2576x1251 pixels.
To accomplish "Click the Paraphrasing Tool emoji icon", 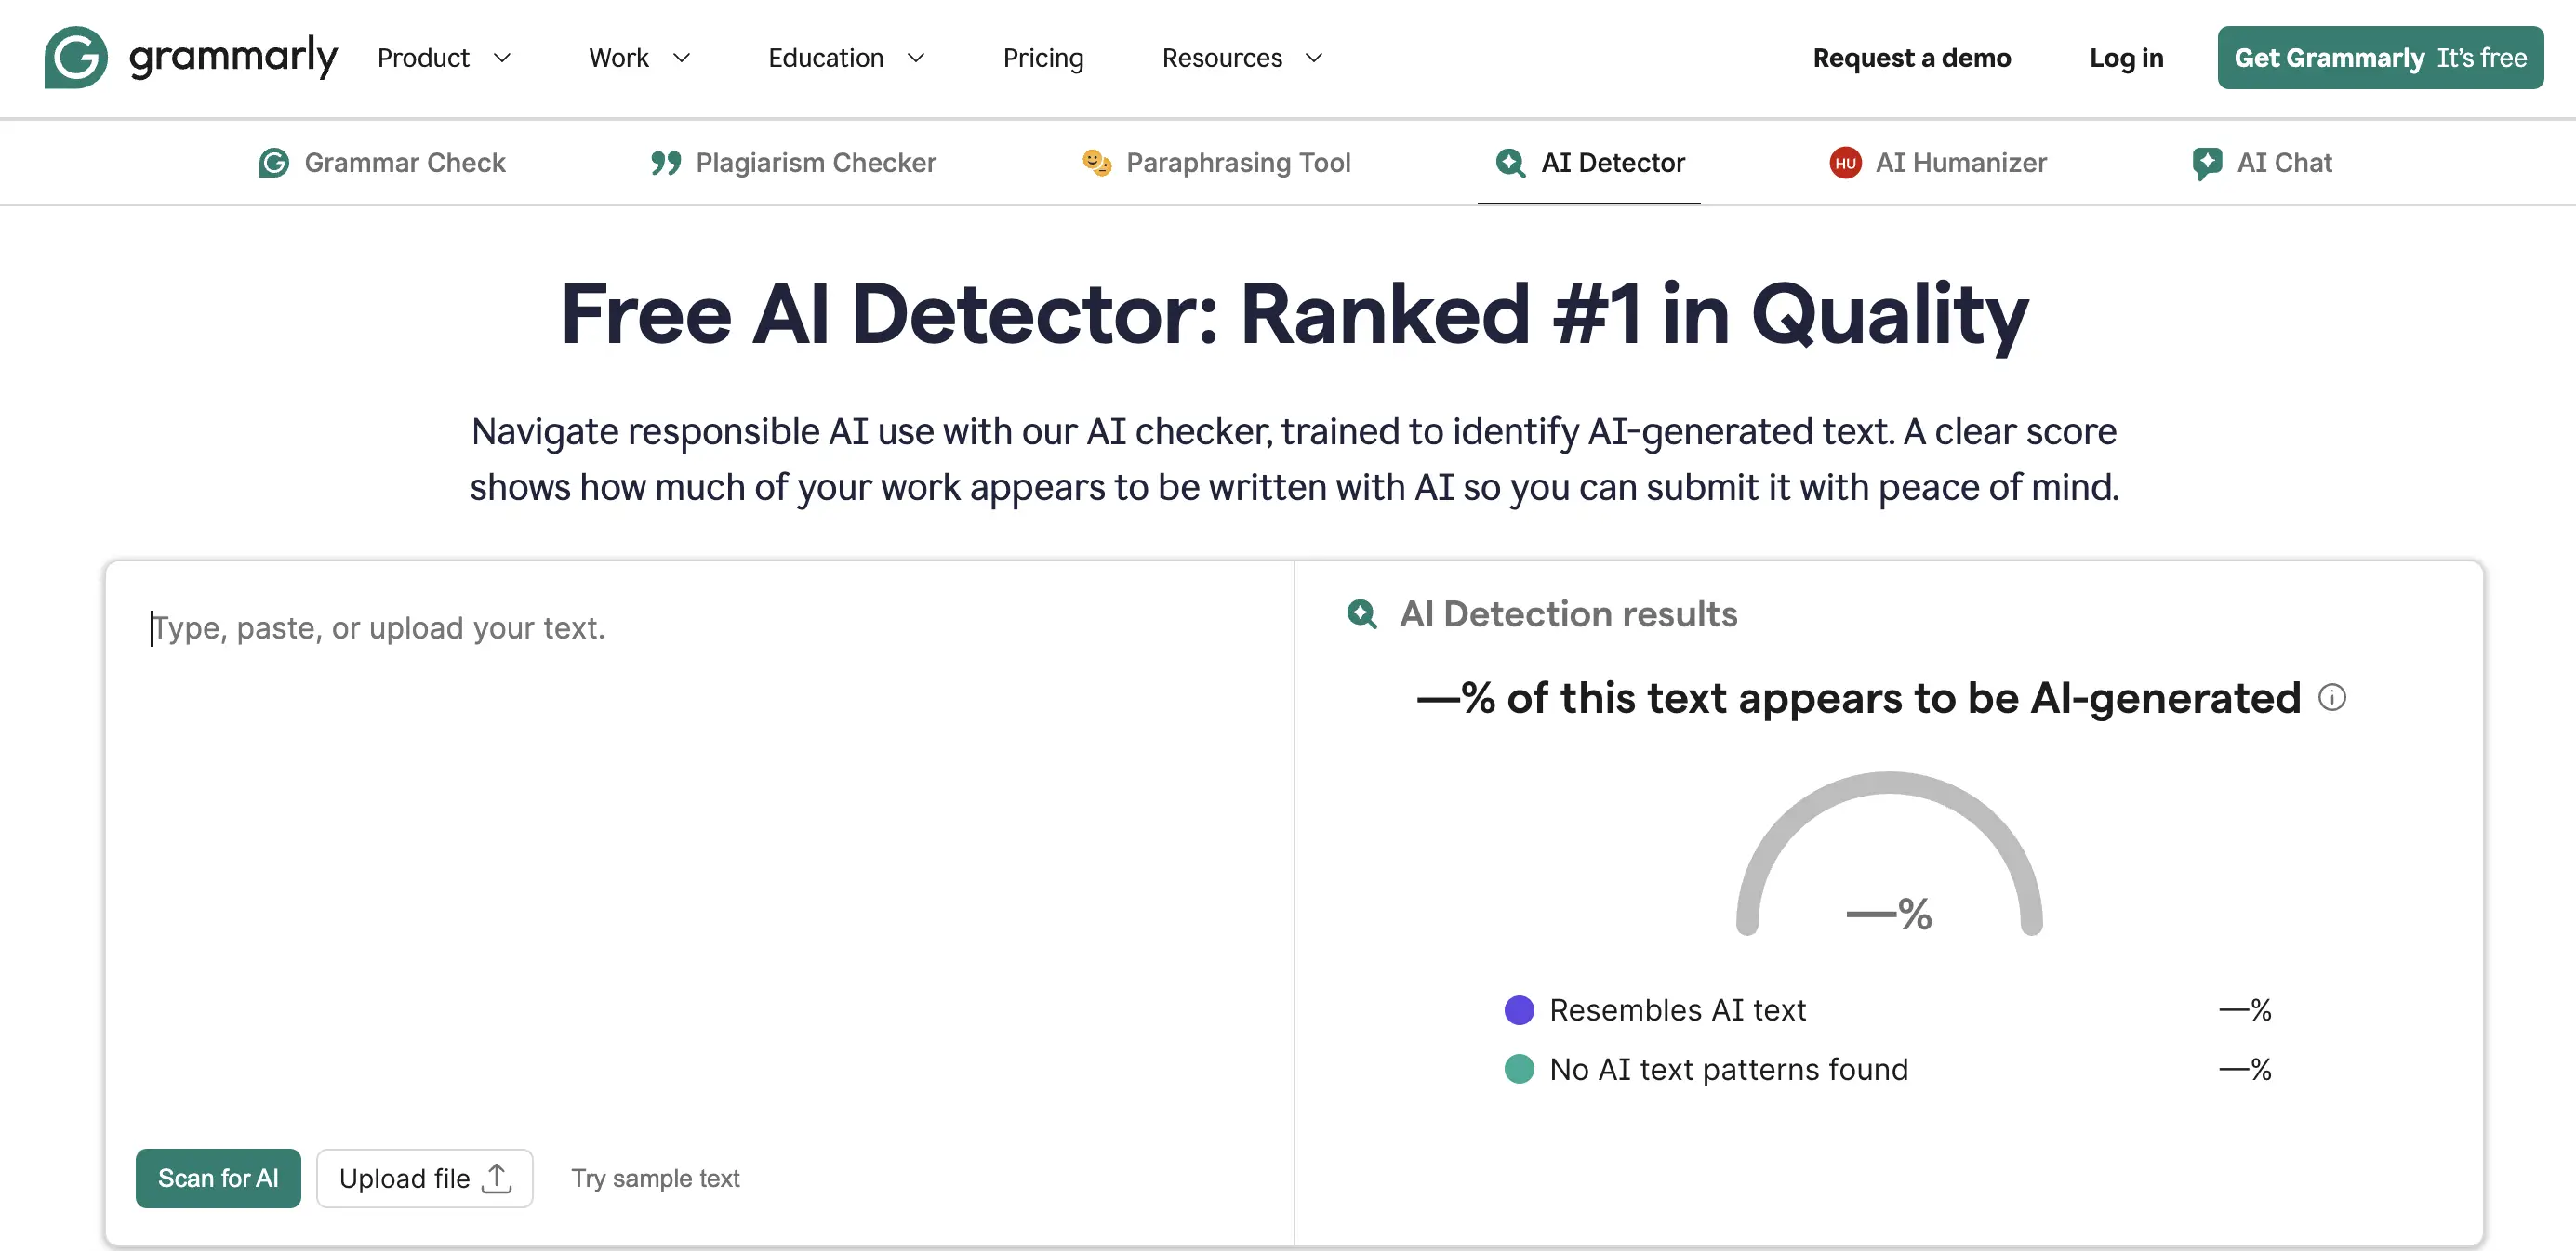I will pos(1096,162).
